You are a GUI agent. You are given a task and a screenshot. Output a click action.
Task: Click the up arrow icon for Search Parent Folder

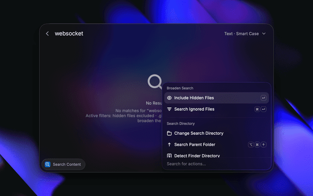[x=169, y=145]
